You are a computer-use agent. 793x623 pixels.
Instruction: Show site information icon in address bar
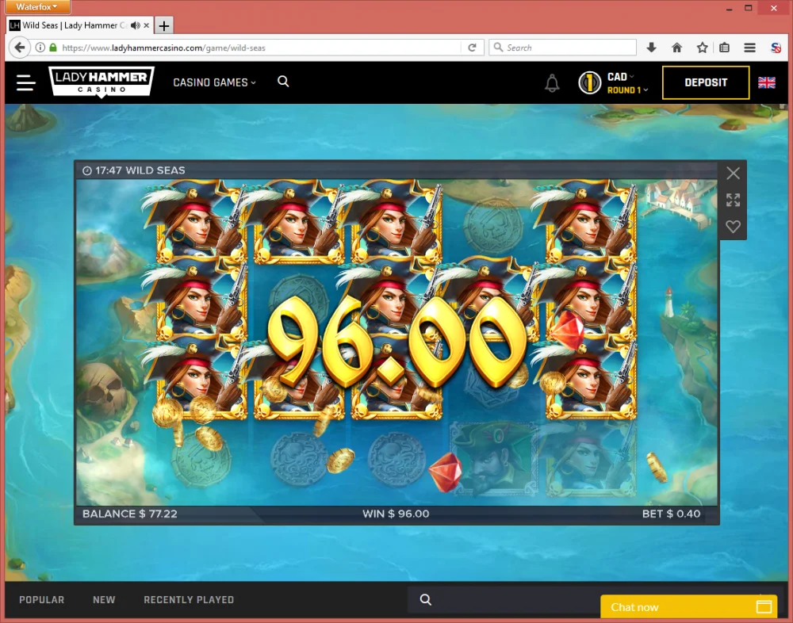point(40,48)
